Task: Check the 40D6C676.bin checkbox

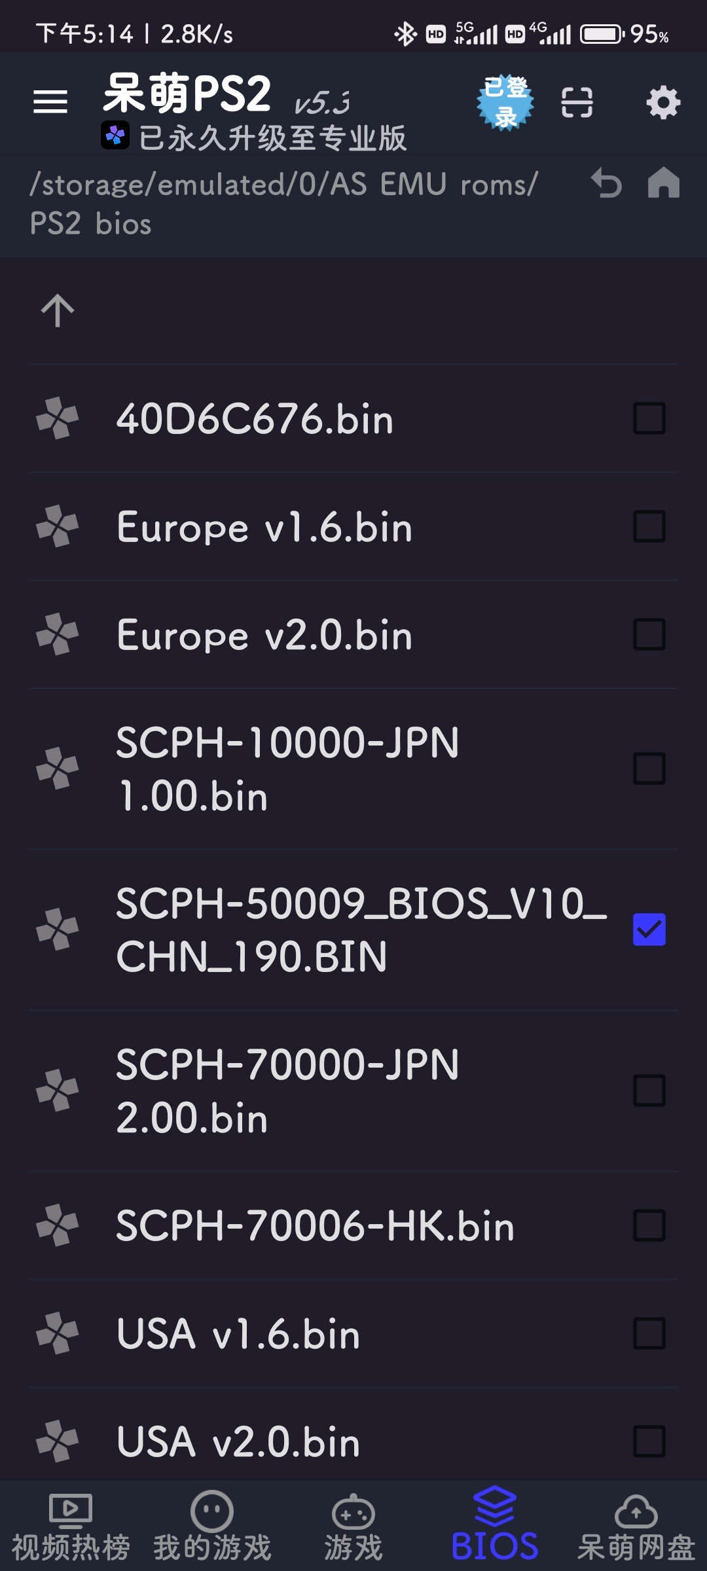Action: click(649, 418)
